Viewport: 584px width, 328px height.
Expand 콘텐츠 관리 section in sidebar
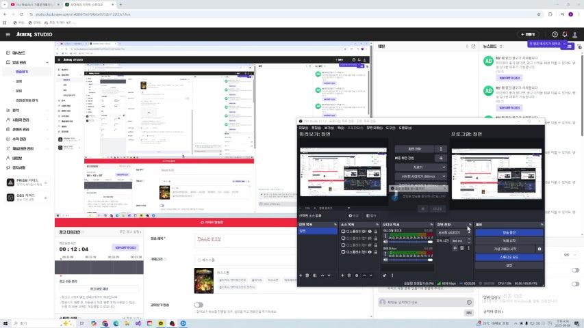pos(47,129)
